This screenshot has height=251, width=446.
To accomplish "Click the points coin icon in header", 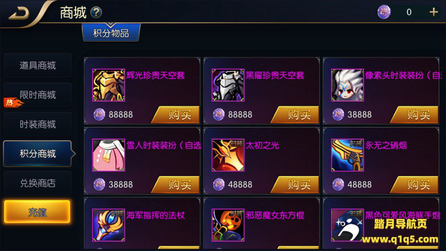I will pos(384,12).
